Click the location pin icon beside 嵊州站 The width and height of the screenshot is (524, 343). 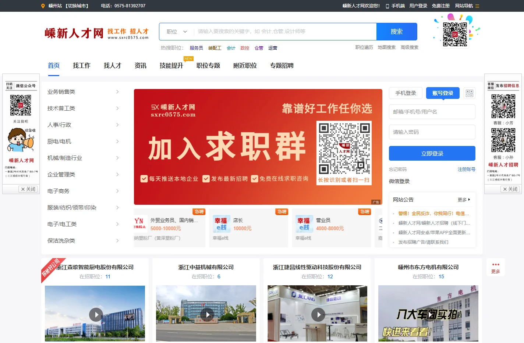(x=43, y=6)
